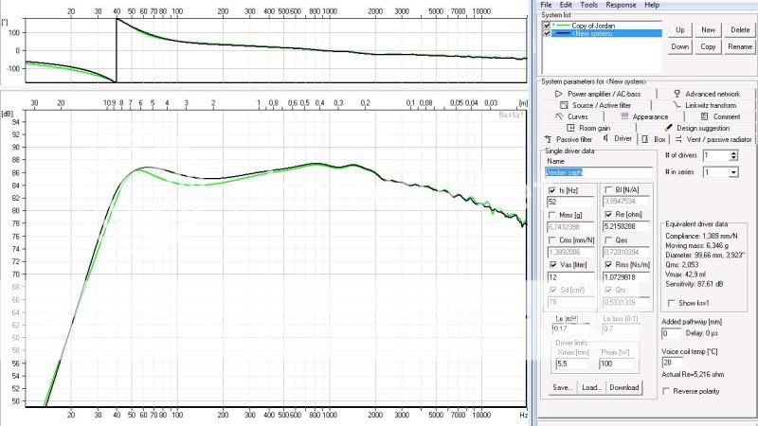The width and height of the screenshot is (758, 426).
Task: Switch to the Vent / passive radiator tab
Action: (713, 139)
